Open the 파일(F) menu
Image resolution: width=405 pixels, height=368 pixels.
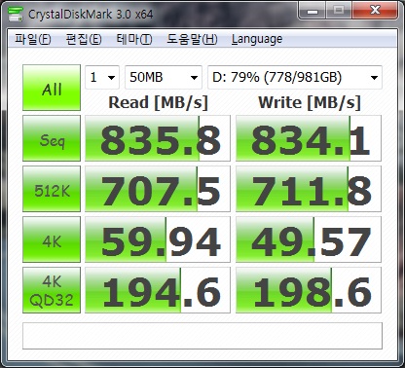32,39
